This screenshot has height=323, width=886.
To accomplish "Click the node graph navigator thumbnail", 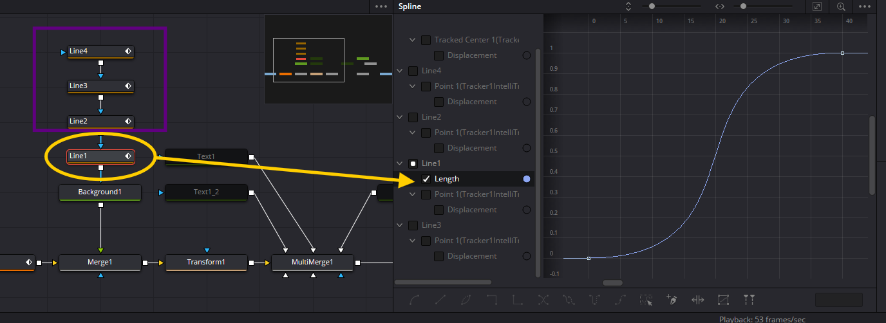I will 328,59.
